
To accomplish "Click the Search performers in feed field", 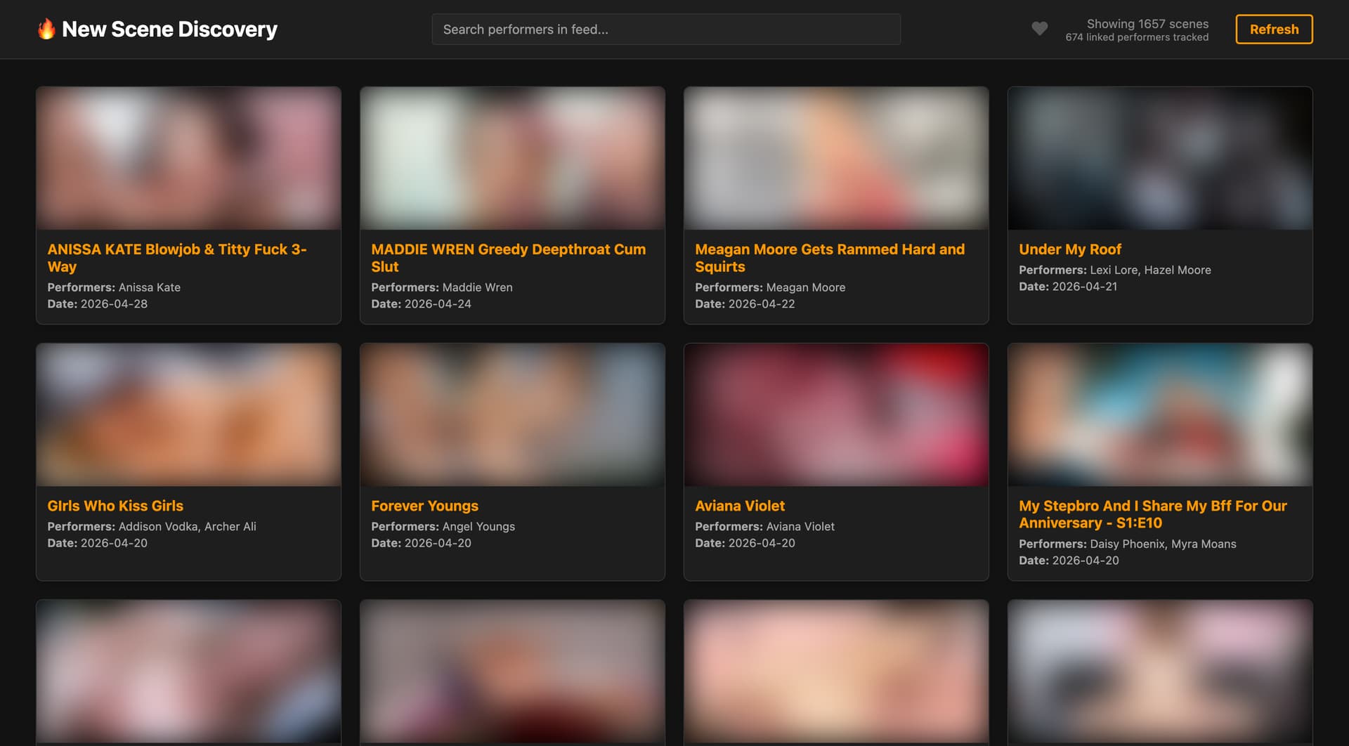I will click(665, 30).
